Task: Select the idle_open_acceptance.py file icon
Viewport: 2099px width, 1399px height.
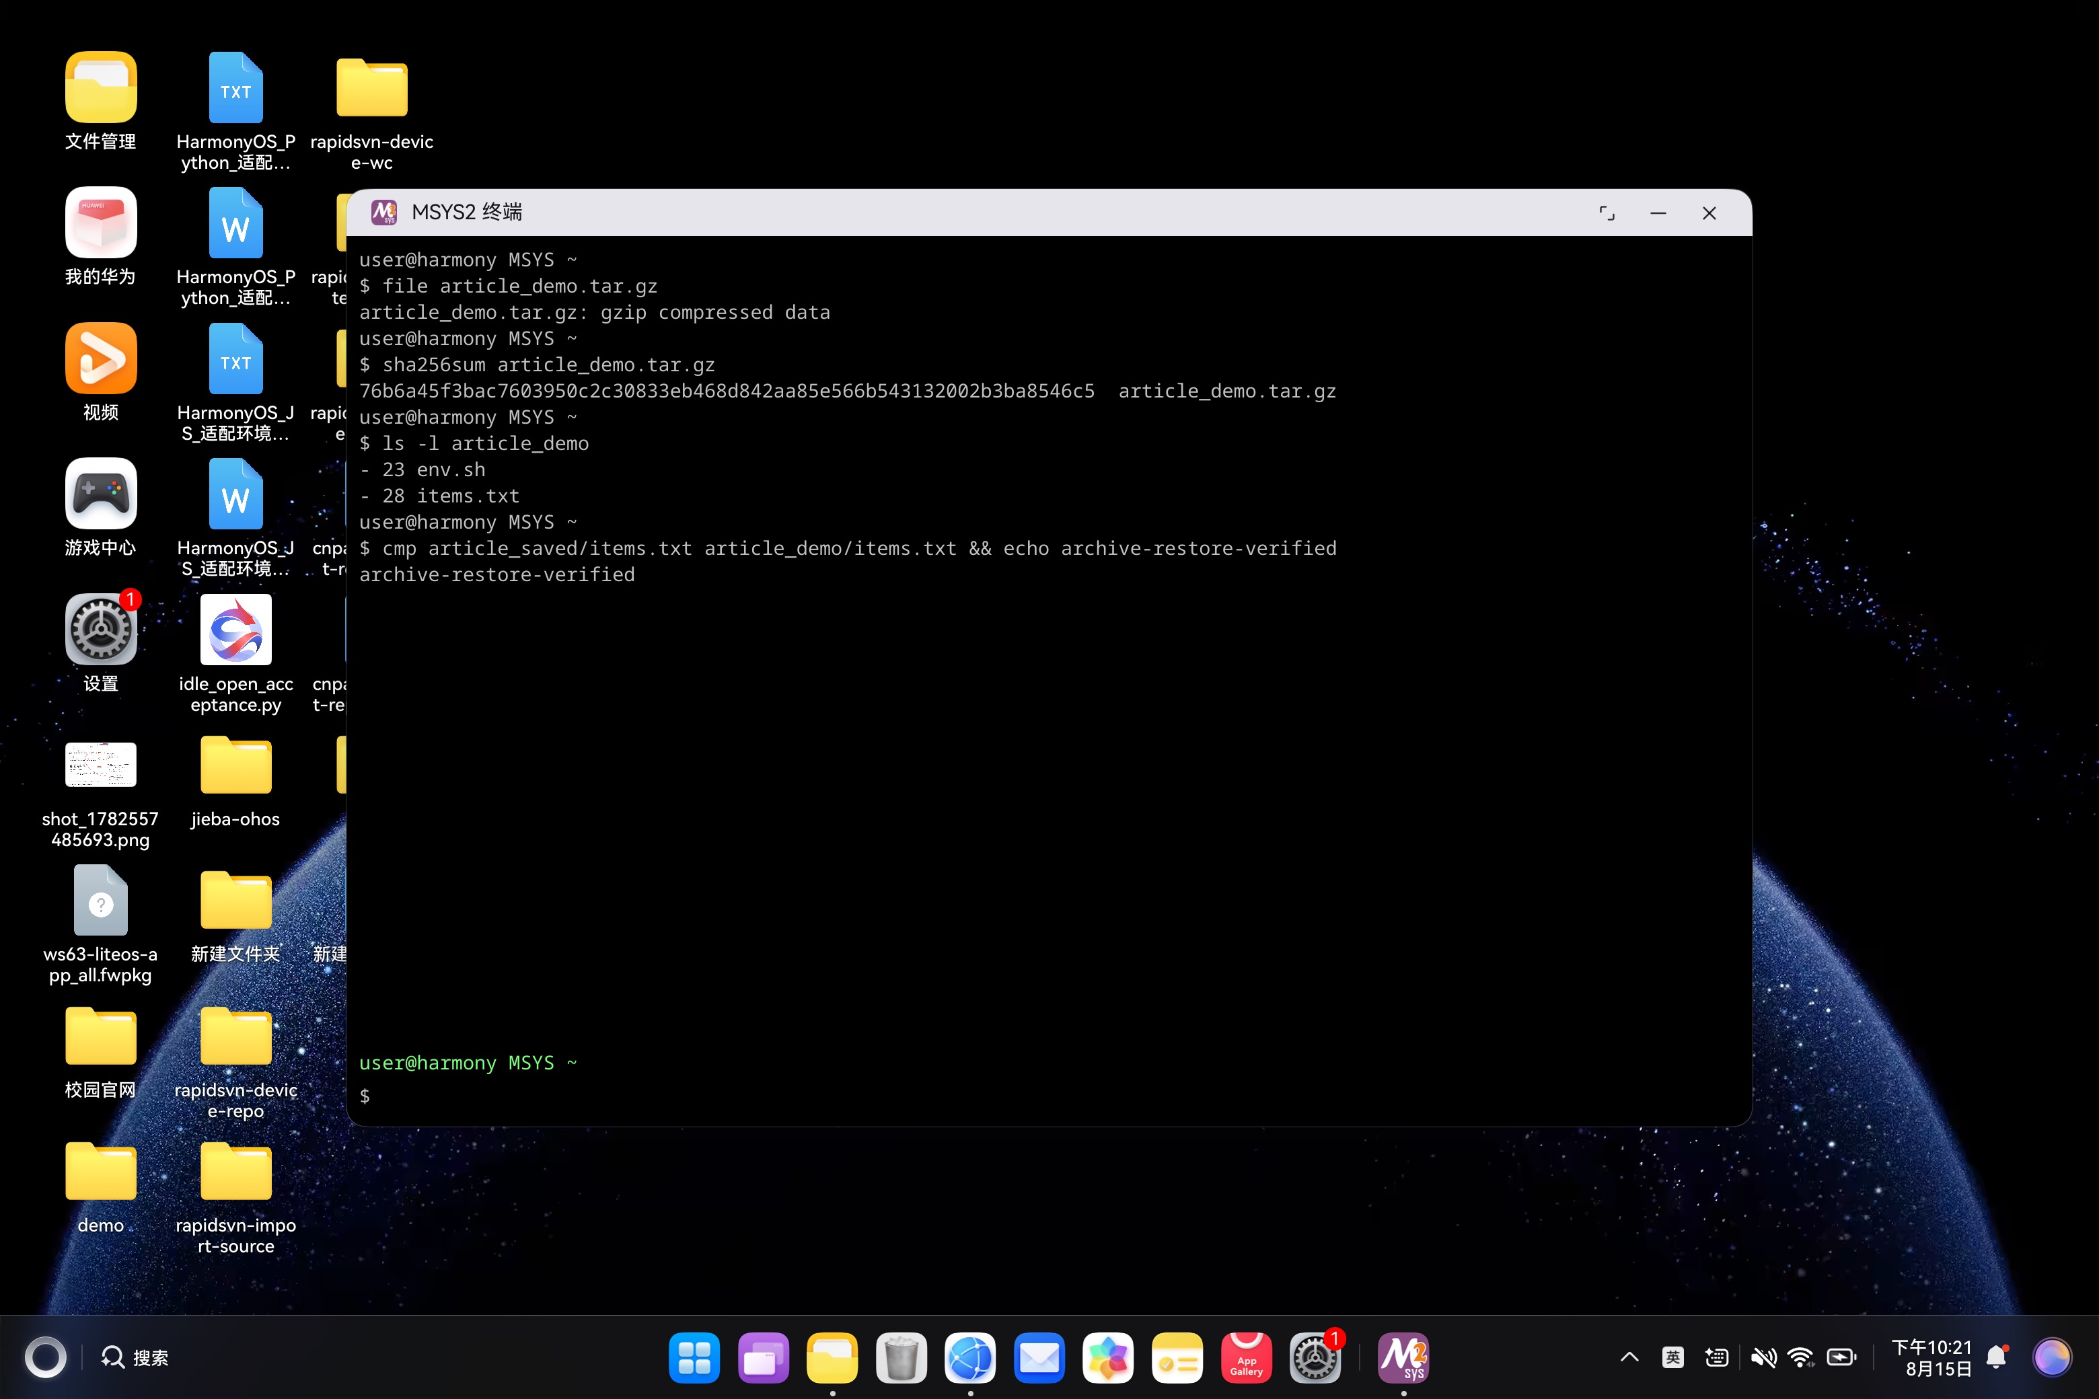Action: pos(235,629)
